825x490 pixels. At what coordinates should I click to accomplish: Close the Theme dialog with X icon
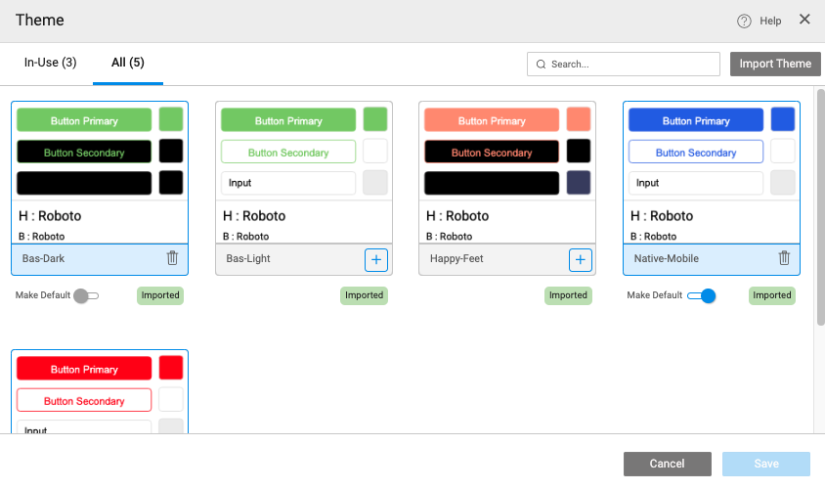[x=804, y=20]
